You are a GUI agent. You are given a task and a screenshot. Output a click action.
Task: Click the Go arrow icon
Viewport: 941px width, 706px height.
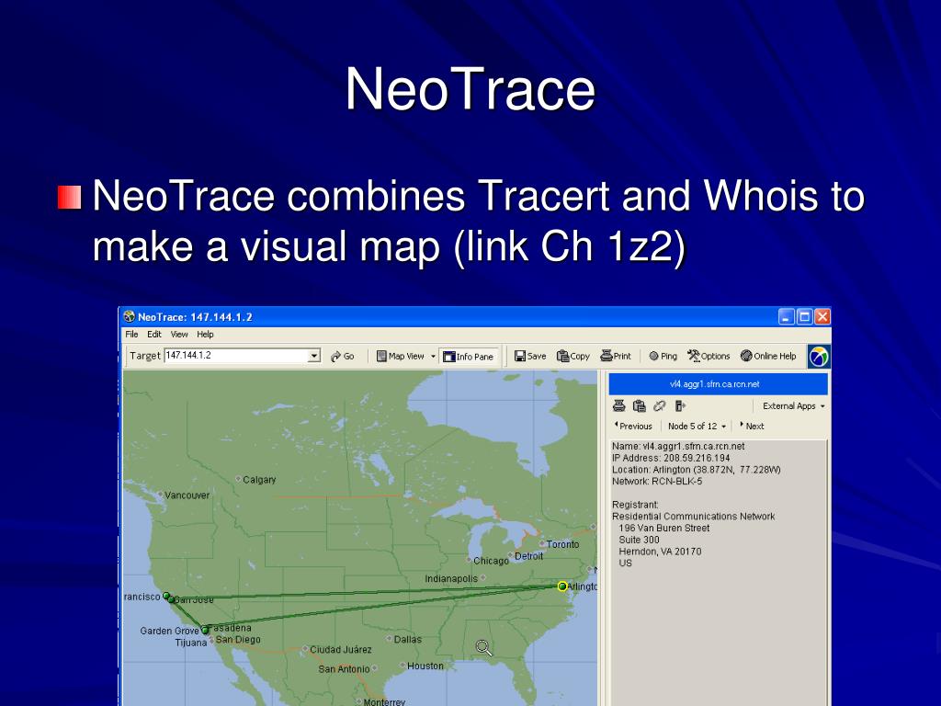(335, 357)
